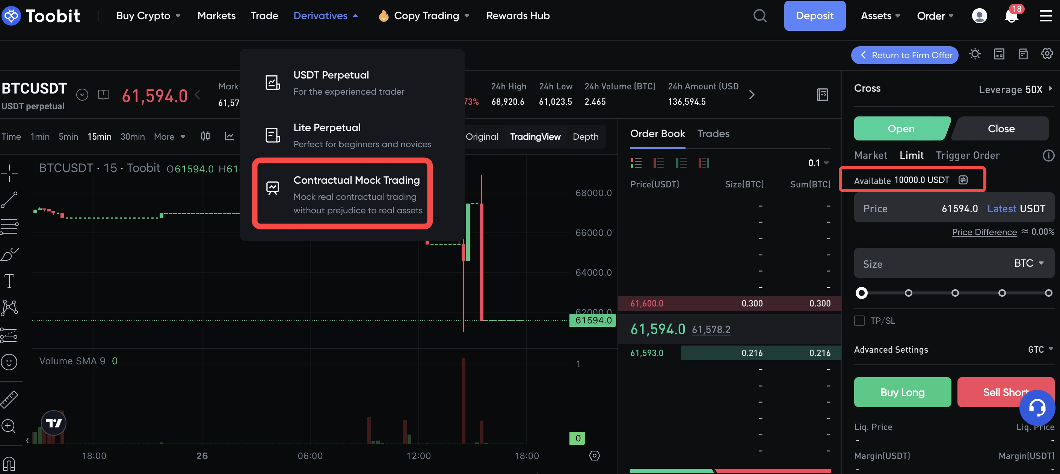This screenshot has height=474, width=1060.
Task: Click the ruler measure tool
Action: click(x=9, y=399)
